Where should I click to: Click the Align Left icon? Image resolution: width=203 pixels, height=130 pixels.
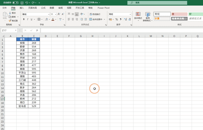click(x=69, y=19)
